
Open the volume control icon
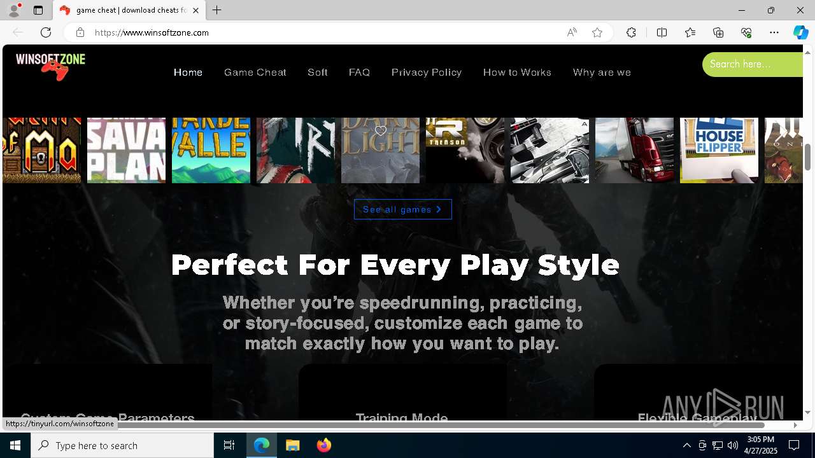pyautogui.click(x=733, y=445)
